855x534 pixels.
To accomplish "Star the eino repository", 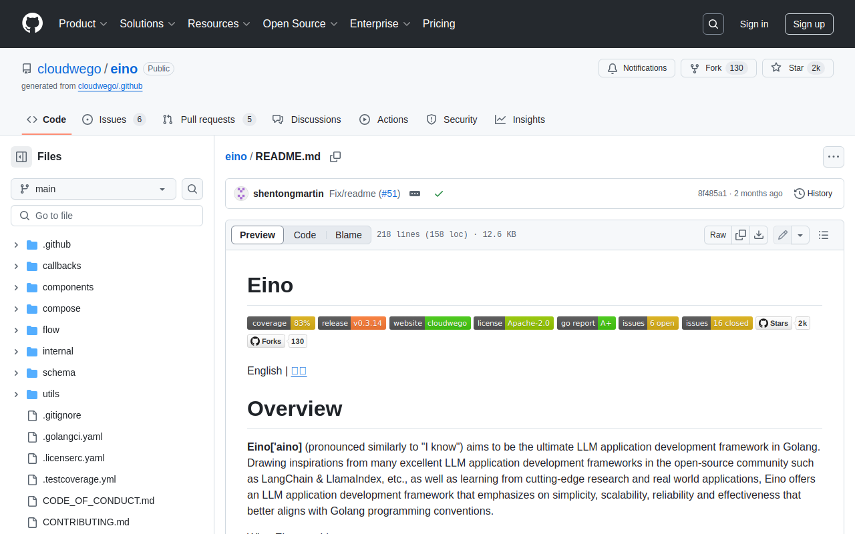I will point(798,68).
